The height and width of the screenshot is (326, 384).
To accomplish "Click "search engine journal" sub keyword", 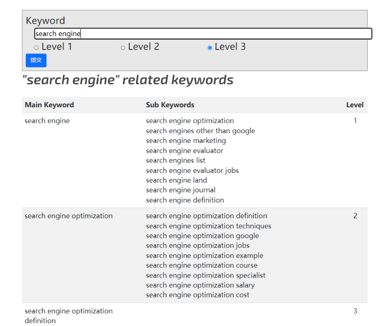I will pos(181,190).
